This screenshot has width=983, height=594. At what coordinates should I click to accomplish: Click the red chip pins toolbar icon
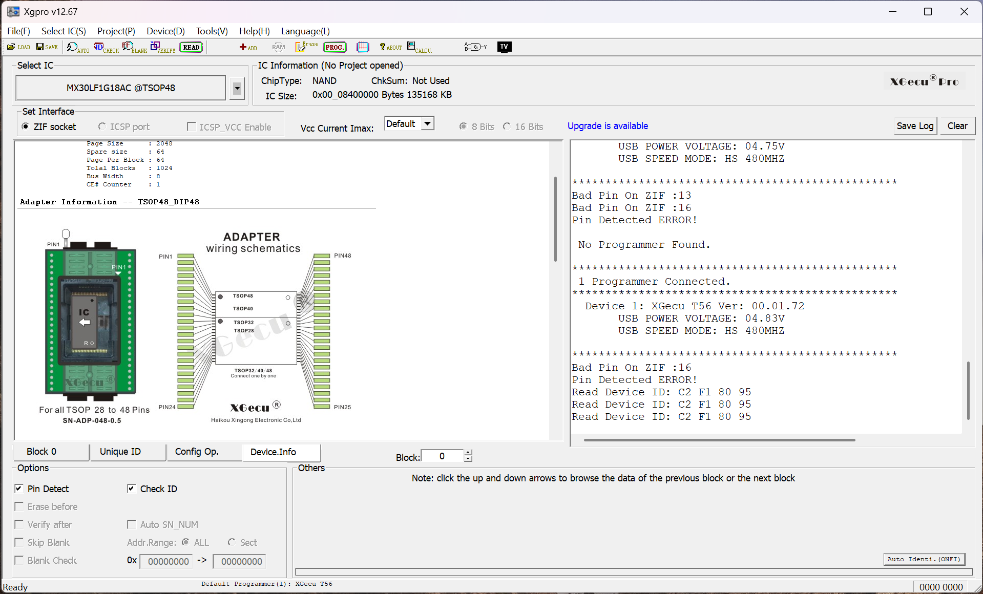pos(363,47)
